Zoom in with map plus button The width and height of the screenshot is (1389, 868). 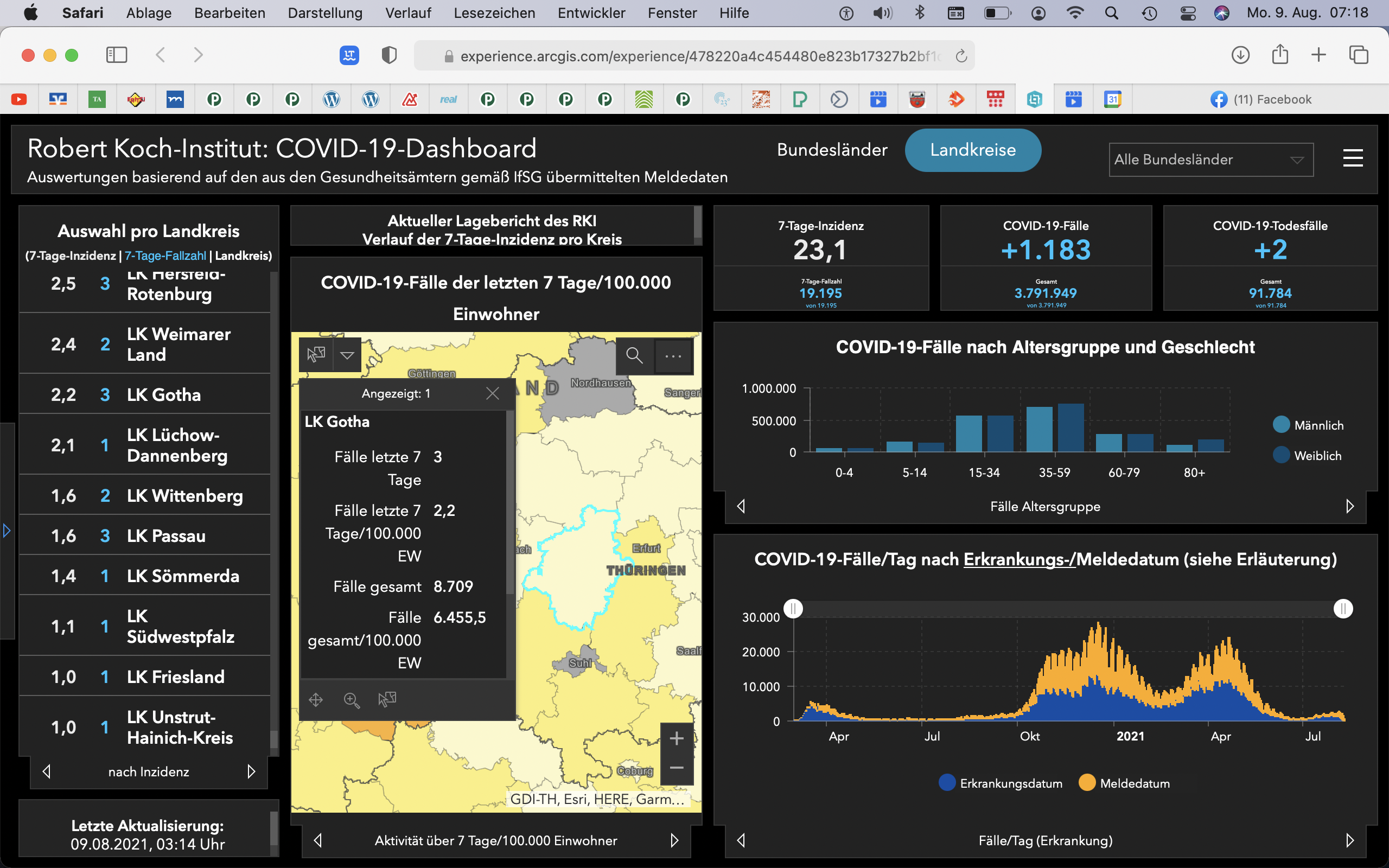677,738
